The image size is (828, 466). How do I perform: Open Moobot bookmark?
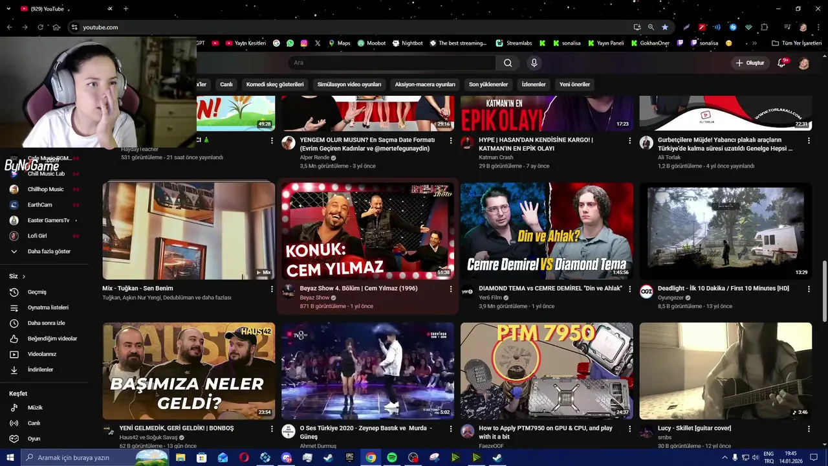pos(371,43)
